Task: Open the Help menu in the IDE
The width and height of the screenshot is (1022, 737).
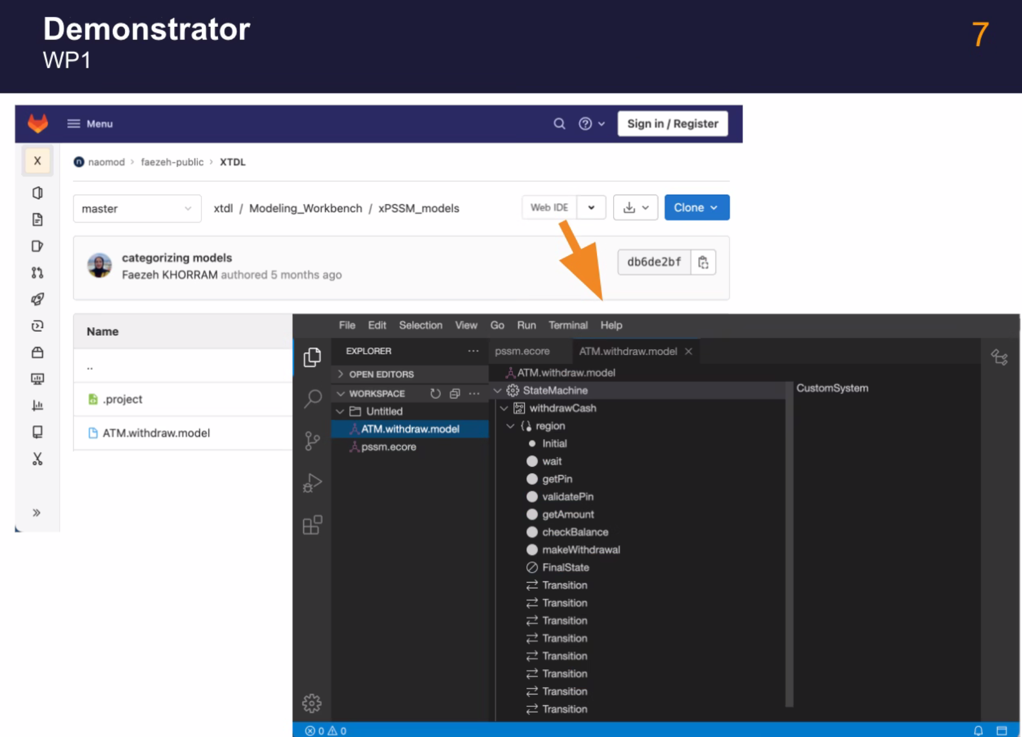Action: pyautogui.click(x=611, y=325)
